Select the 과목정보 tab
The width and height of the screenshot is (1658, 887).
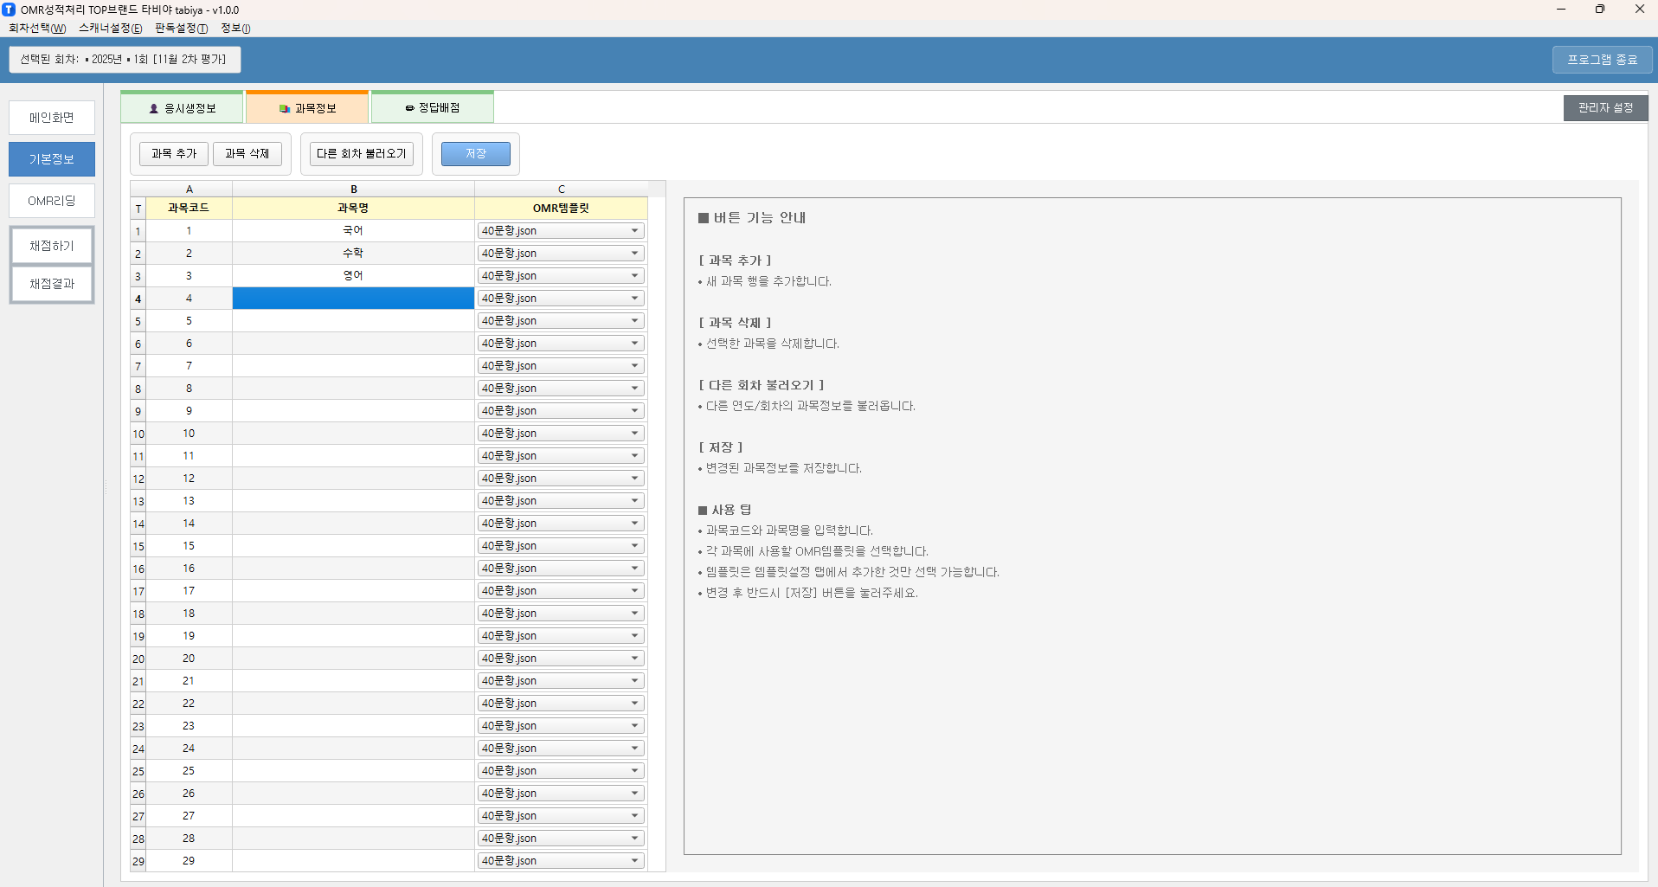coord(307,108)
